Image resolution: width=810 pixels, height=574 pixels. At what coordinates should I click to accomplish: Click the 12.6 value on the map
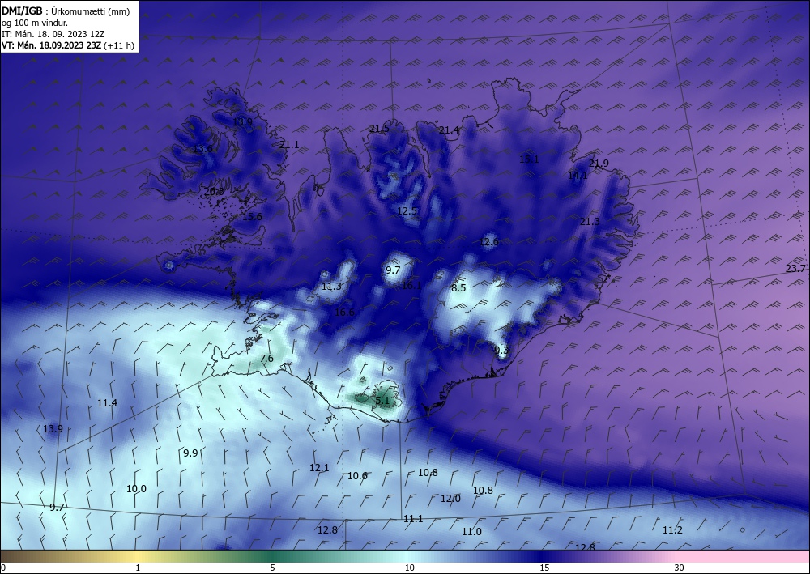(488, 241)
